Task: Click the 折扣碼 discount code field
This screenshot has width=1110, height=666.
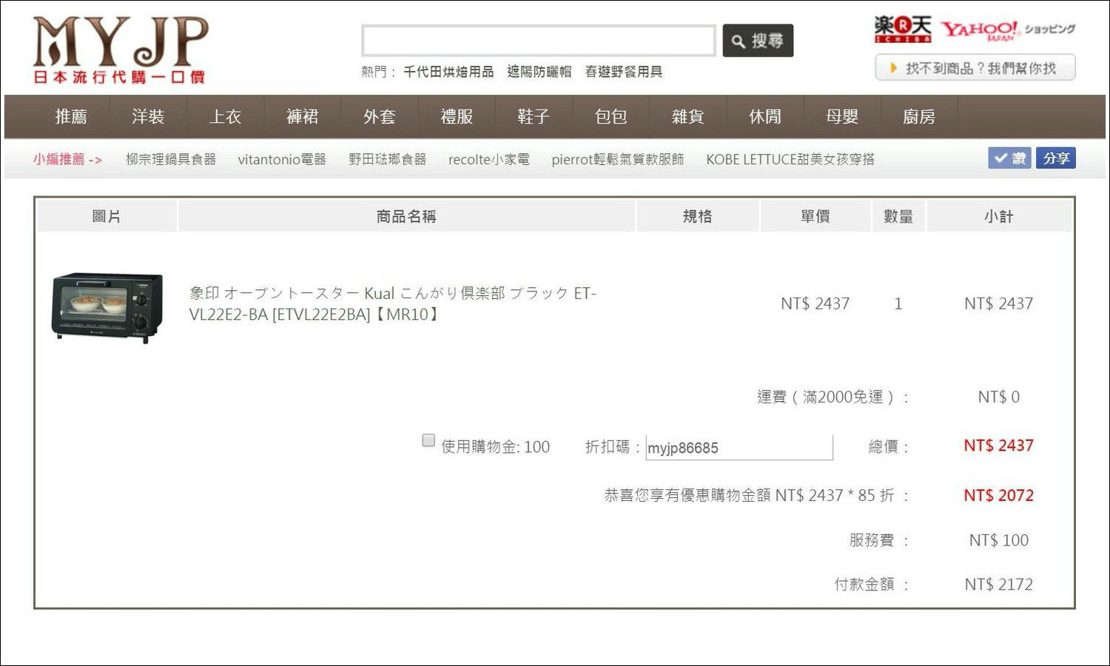Action: click(739, 447)
